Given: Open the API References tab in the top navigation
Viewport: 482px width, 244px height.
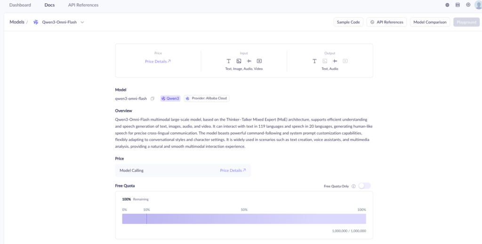Looking at the screenshot, I should pyautogui.click(x=83, y=5).
